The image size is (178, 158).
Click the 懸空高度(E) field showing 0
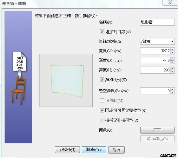coord(155,91)
